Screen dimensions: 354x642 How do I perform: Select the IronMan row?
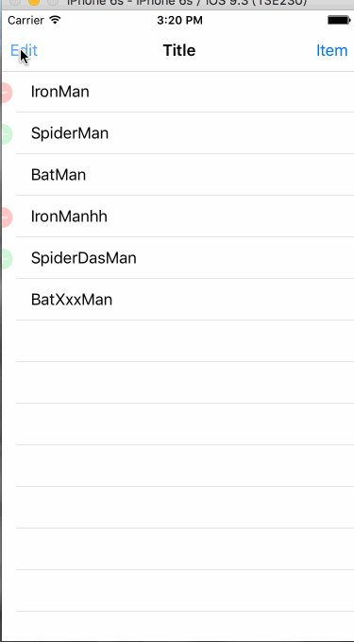point(177,92)
